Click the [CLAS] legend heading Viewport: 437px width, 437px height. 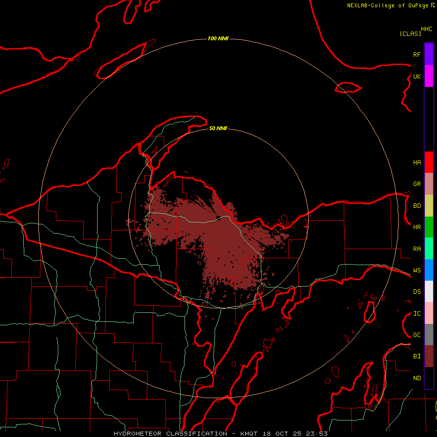[x=410, y=34]
